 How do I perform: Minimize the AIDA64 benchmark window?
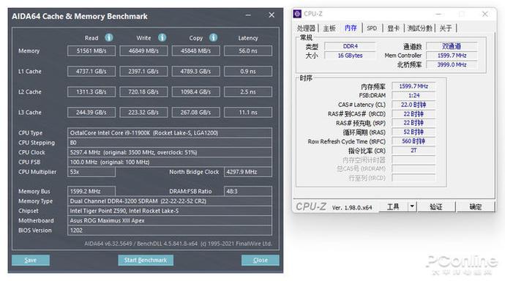click(248, 15)
